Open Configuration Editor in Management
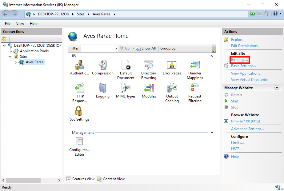Image resolution: width=284 pixels, height=191 pixels. tap(79, 142)
